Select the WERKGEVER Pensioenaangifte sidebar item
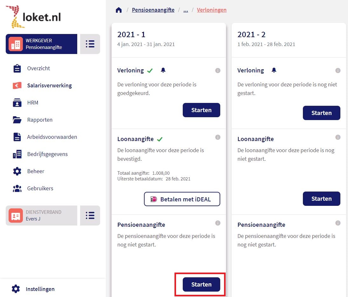Viewport: 348px width, 297px height. (41, 44)
